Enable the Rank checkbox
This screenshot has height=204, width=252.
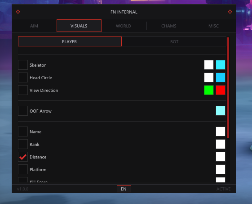(23, 144)
